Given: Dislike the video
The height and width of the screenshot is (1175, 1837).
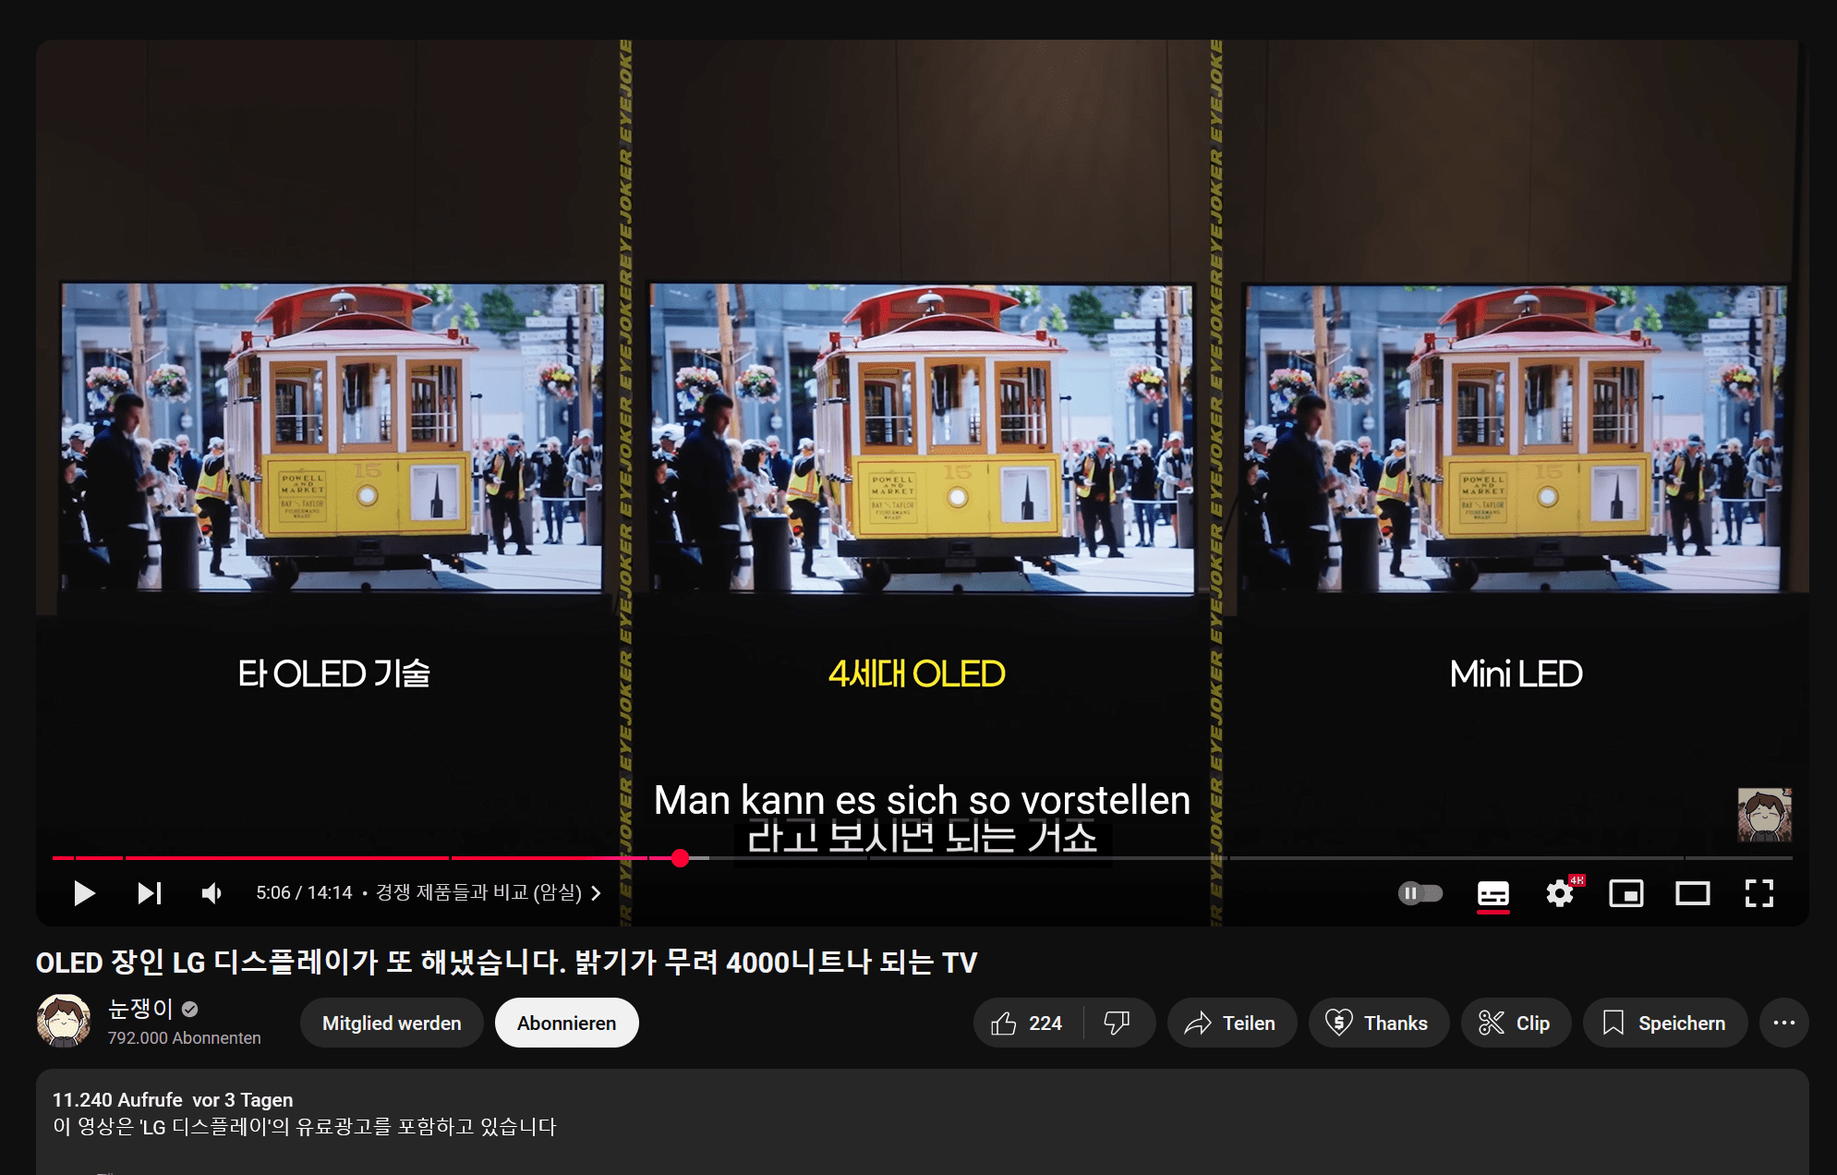Looking at the screenshot, I should coord(1118,1024).
